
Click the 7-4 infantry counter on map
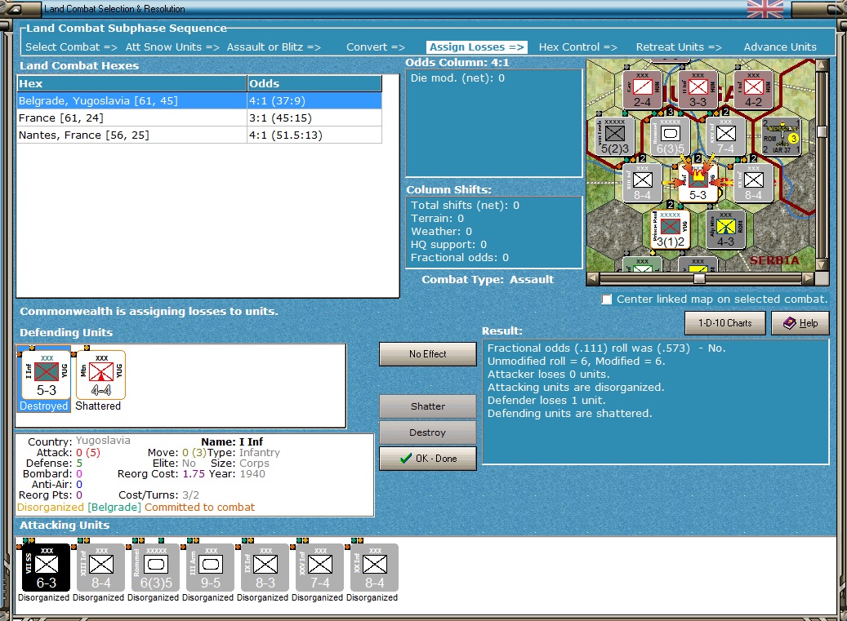pyautogui.click(x=725, y=136)
